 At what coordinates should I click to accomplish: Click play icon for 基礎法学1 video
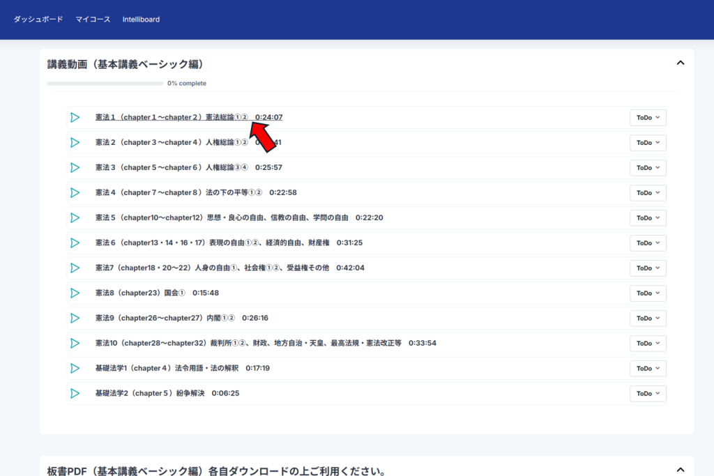75,368
